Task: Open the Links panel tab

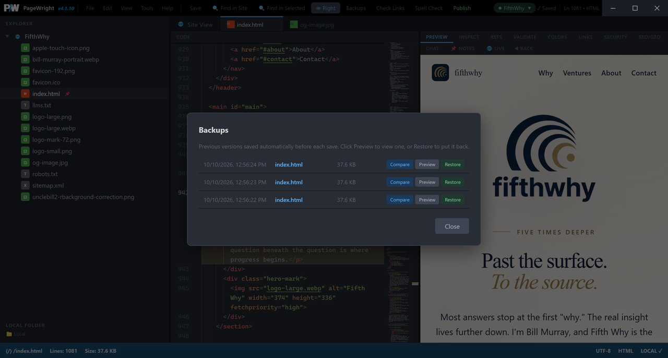Action: [x=586, y=37]
